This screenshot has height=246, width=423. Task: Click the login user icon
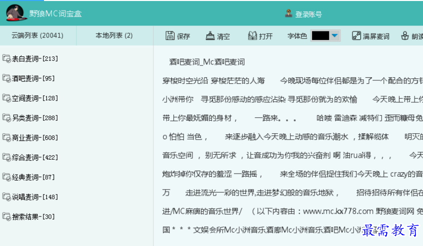[288, 13]
